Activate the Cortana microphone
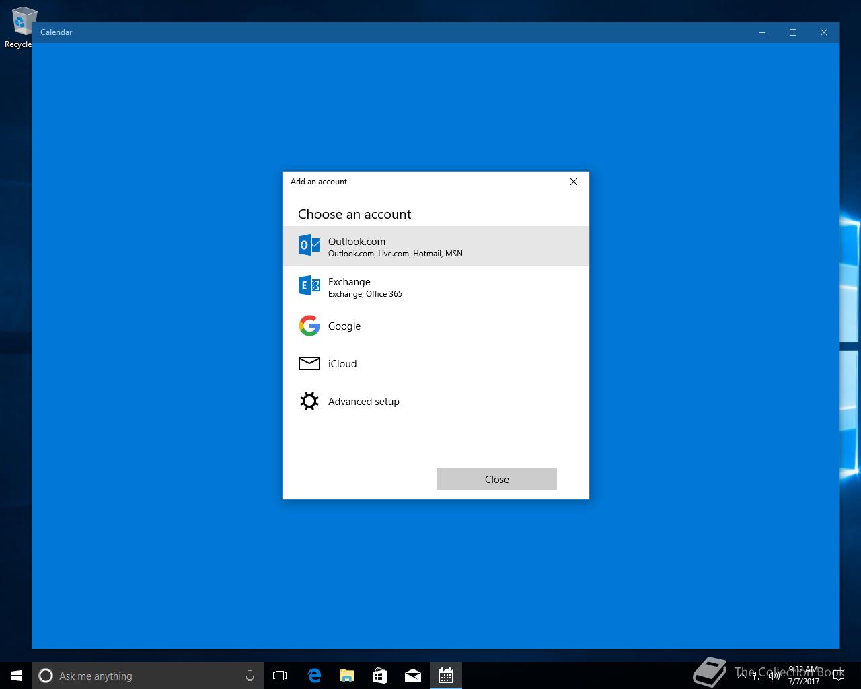 [x=250, y=676]
